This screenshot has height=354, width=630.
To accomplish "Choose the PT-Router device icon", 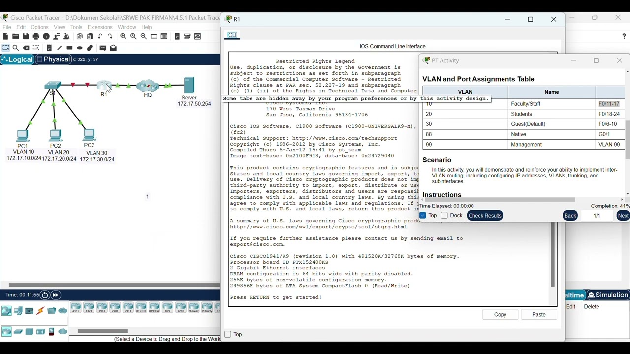I will [194, 308].
